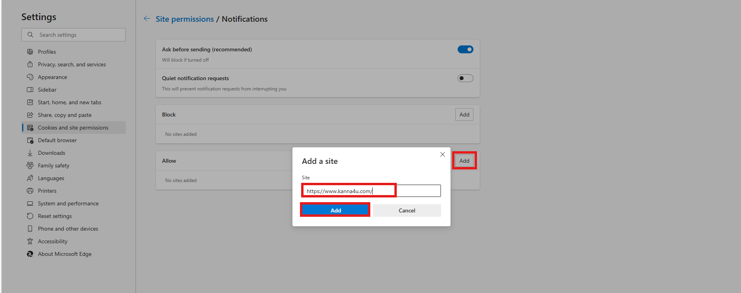The image size is (741, 293).
Task: Click the Site URL text field
Action: click(371, 191)
